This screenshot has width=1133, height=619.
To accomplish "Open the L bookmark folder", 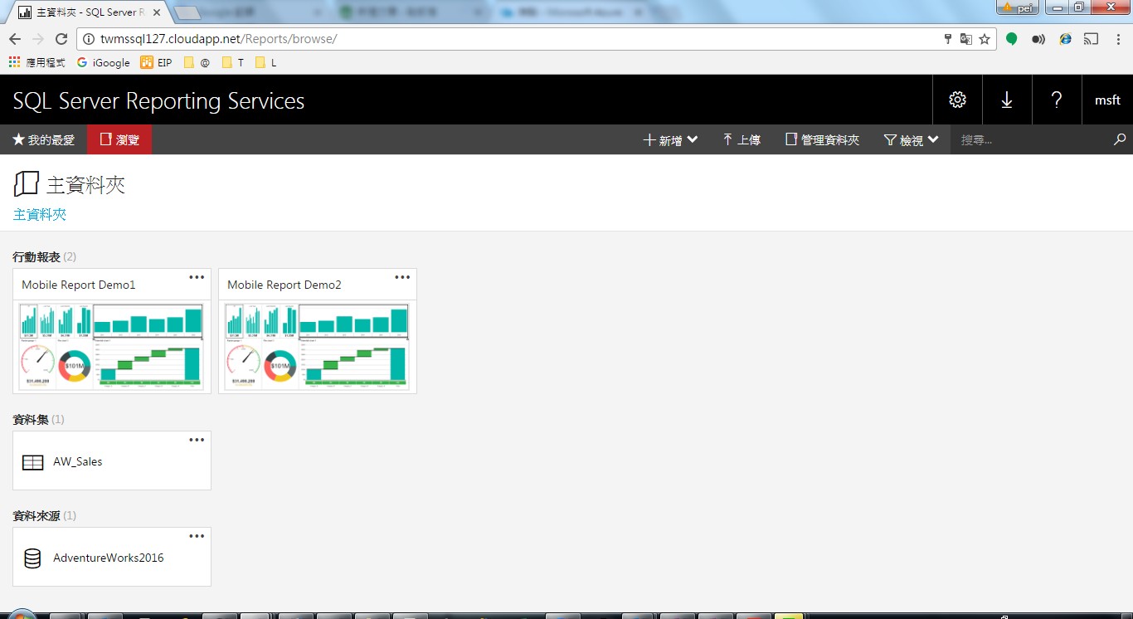I will coord(266,62).
